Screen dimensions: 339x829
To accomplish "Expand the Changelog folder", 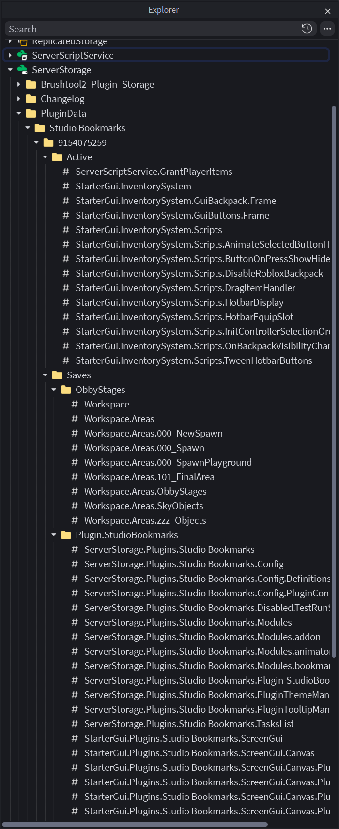I will (19, 99).
